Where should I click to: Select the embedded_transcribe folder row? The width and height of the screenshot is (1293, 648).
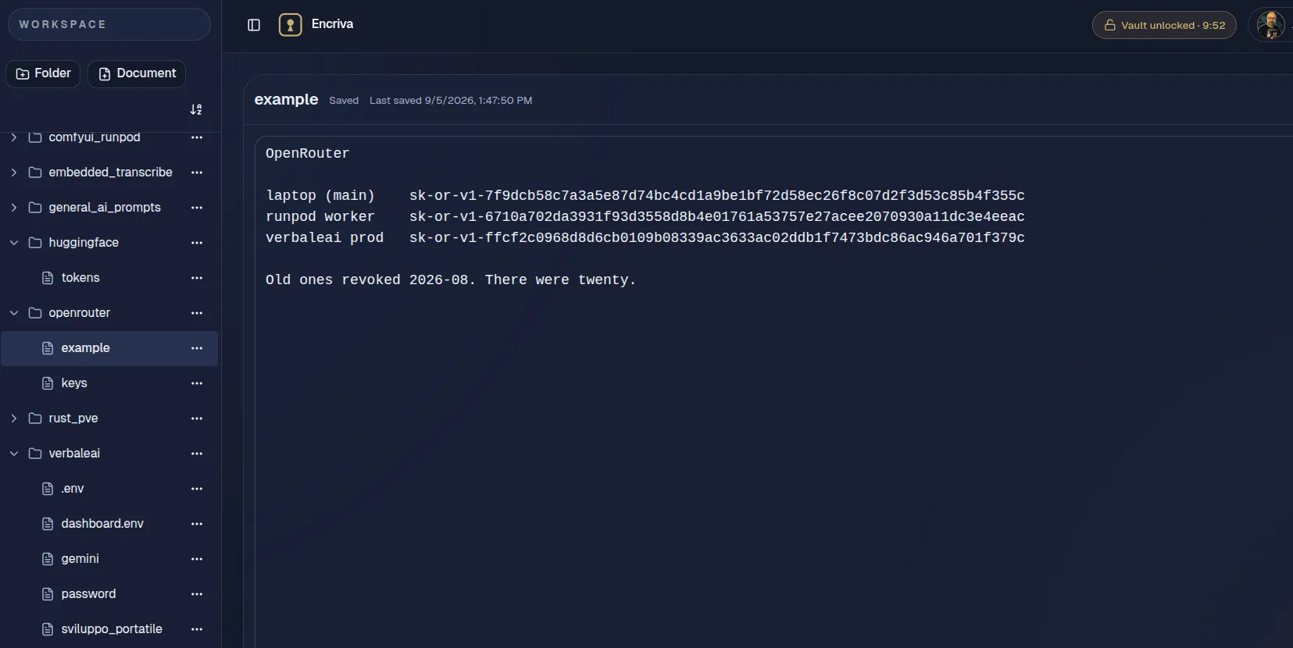(x=109, y=173)
